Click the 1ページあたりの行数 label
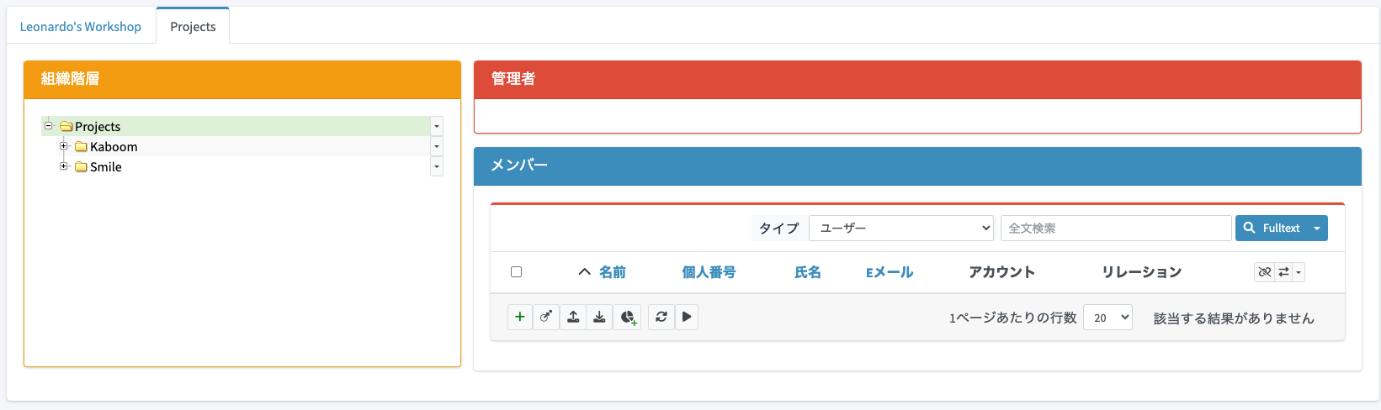The height and width of the screenshot is (410, 1381). tap(1013, 318)
